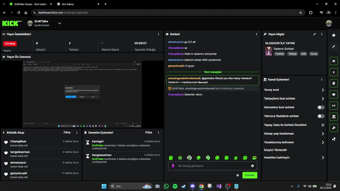The height and width of the screenshot is (191, 340).
Task: Click ganyotcuabi username in chat
Action: pos(176,66)
